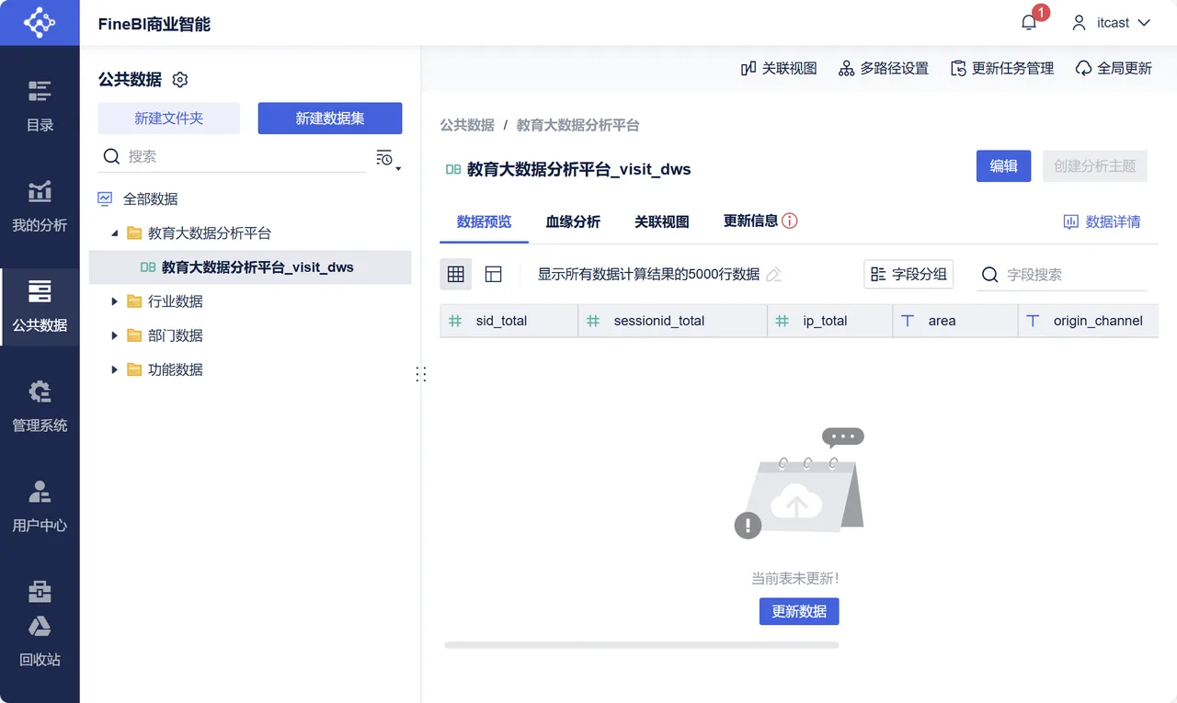This screenshot has width=1177, height=703.
Task: Switch to the 血缘分析 tab
Action: coord(573,221)
